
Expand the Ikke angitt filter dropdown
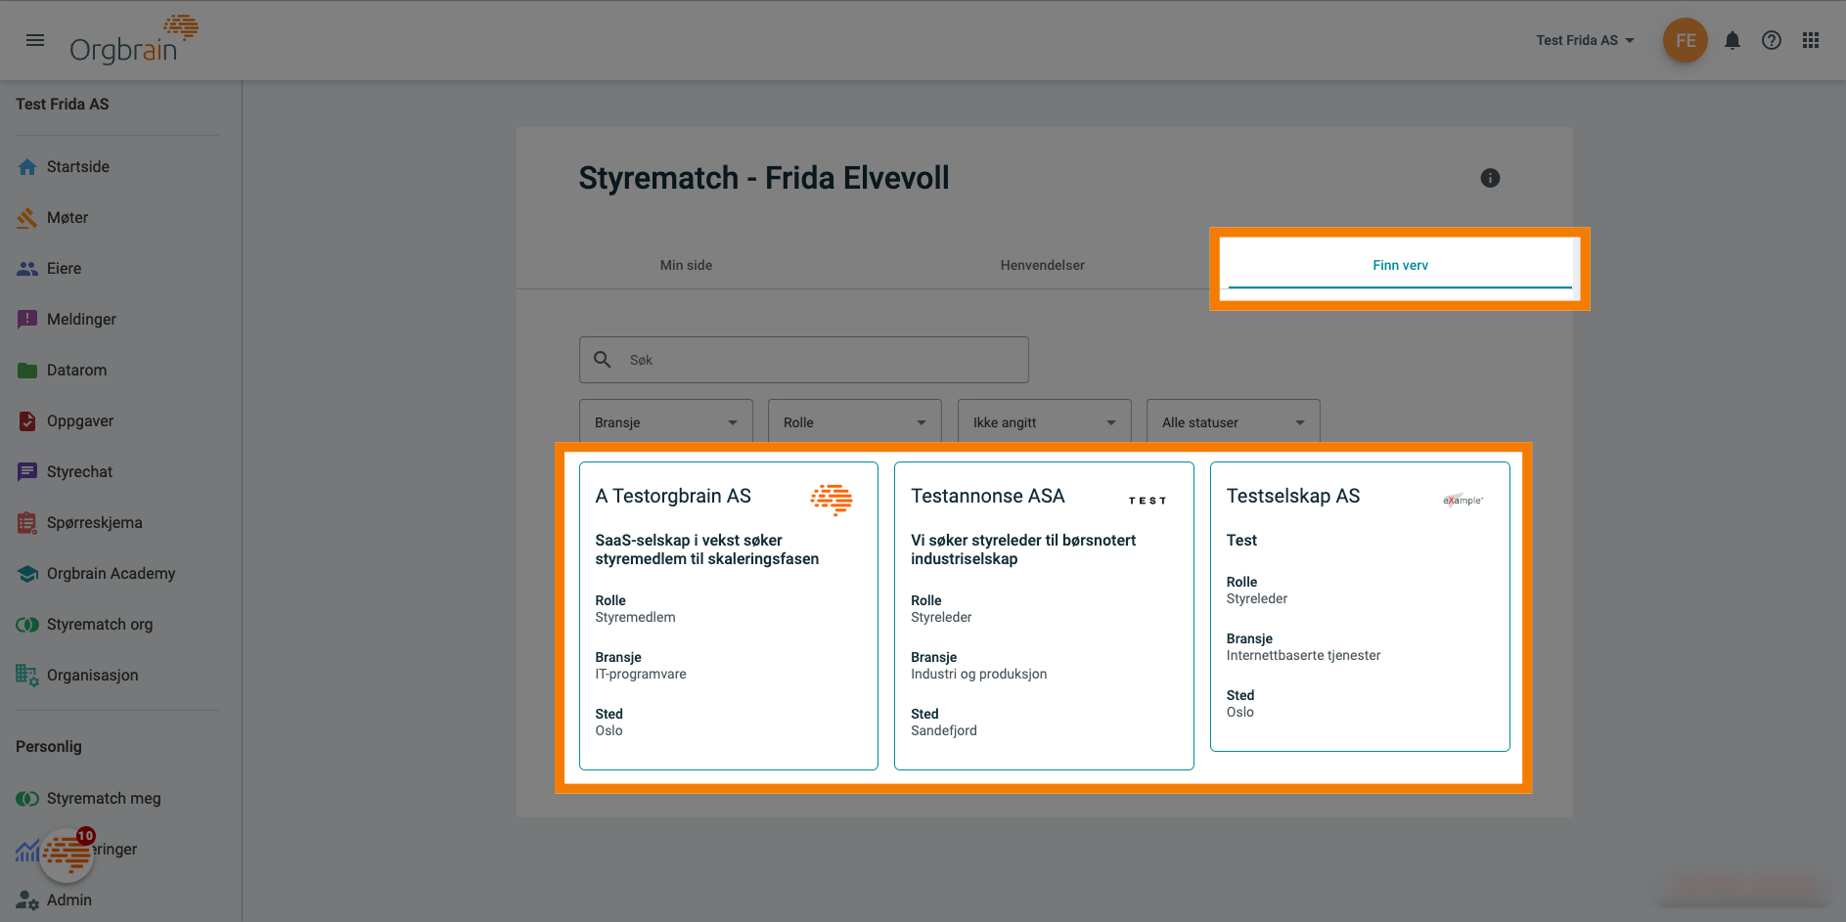click(1045, 422)
